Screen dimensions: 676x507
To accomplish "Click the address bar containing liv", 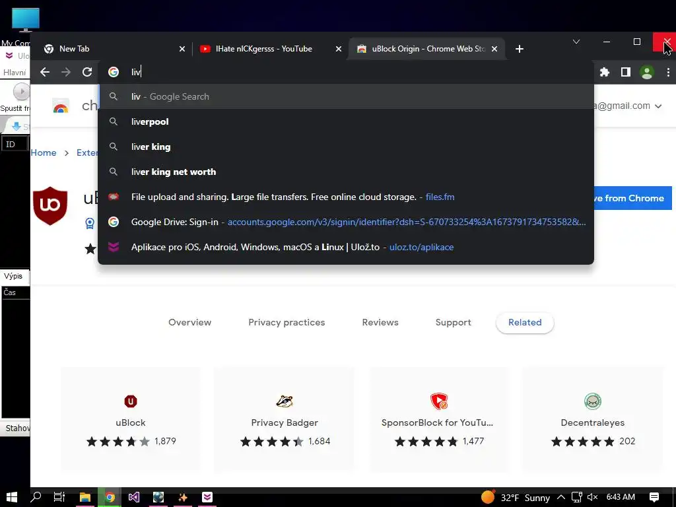I will click(345, 72).
